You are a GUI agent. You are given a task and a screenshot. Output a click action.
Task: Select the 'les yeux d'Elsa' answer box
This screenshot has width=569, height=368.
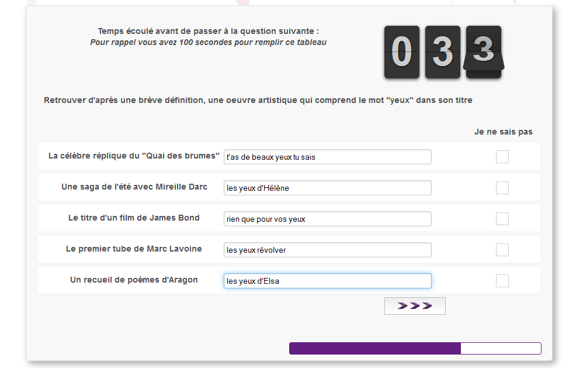tap(327, 281)
